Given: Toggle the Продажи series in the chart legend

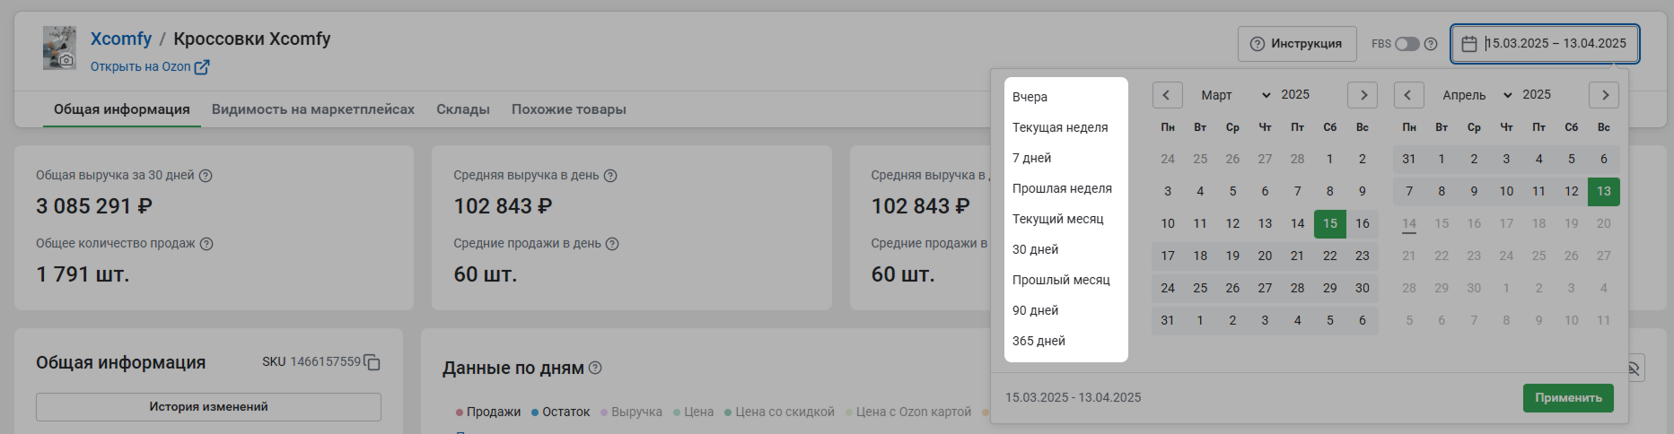Looking at the screenshot, I should click(488, 412).
